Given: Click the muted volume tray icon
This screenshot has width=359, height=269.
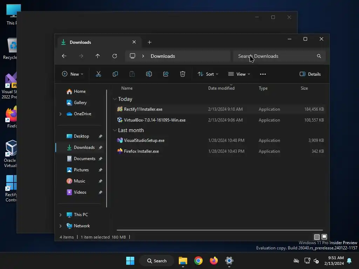Looking at the screenshot, I should [317, 261].
